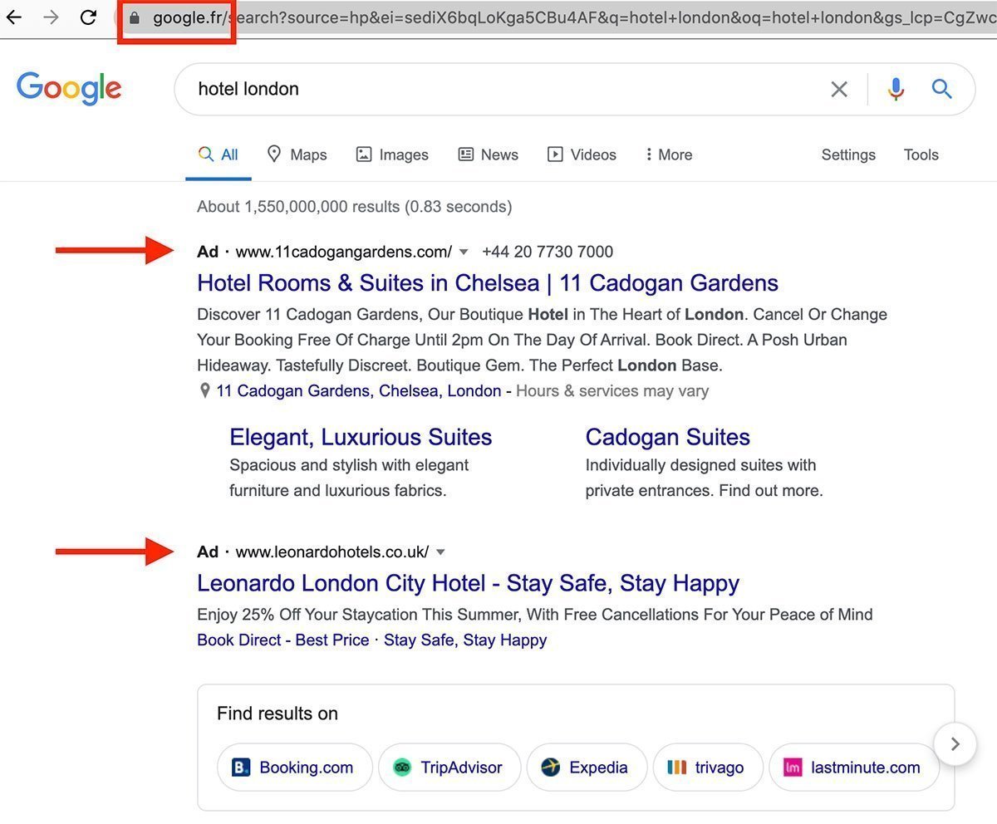Click the Expedia logo icon

tap(550, 768)
